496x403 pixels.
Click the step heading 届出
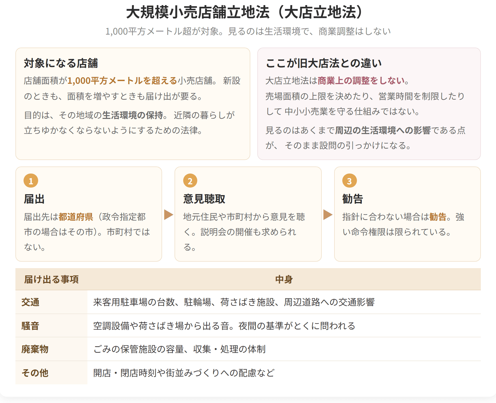34,199
